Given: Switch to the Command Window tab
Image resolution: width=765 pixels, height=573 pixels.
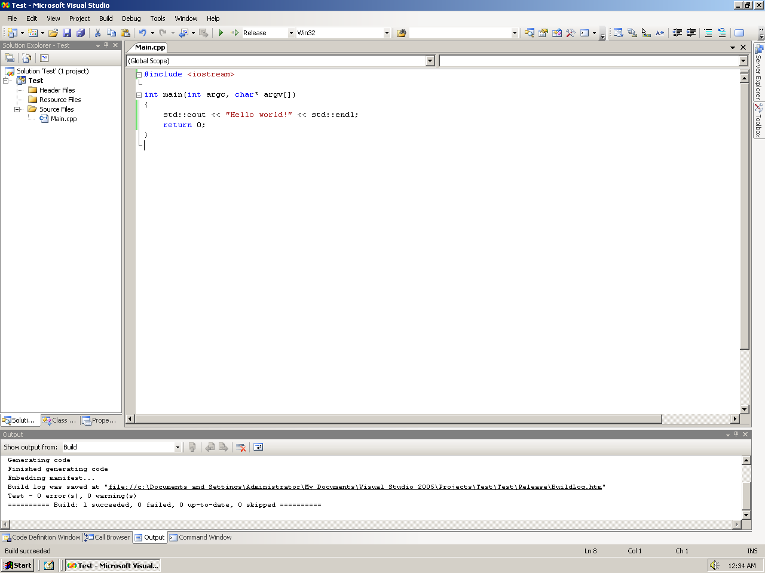Looking at the screenshot, I should pyautogui.click(x=200, y=537).
